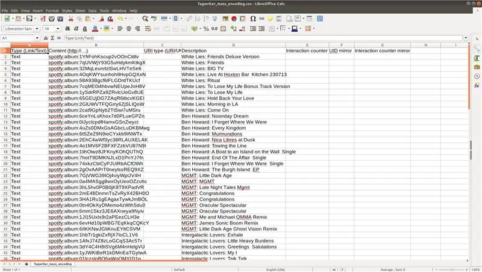This screenshot has height=272, width=482.
Task: Open background color dropdown arrow
Action: (112, 28)
